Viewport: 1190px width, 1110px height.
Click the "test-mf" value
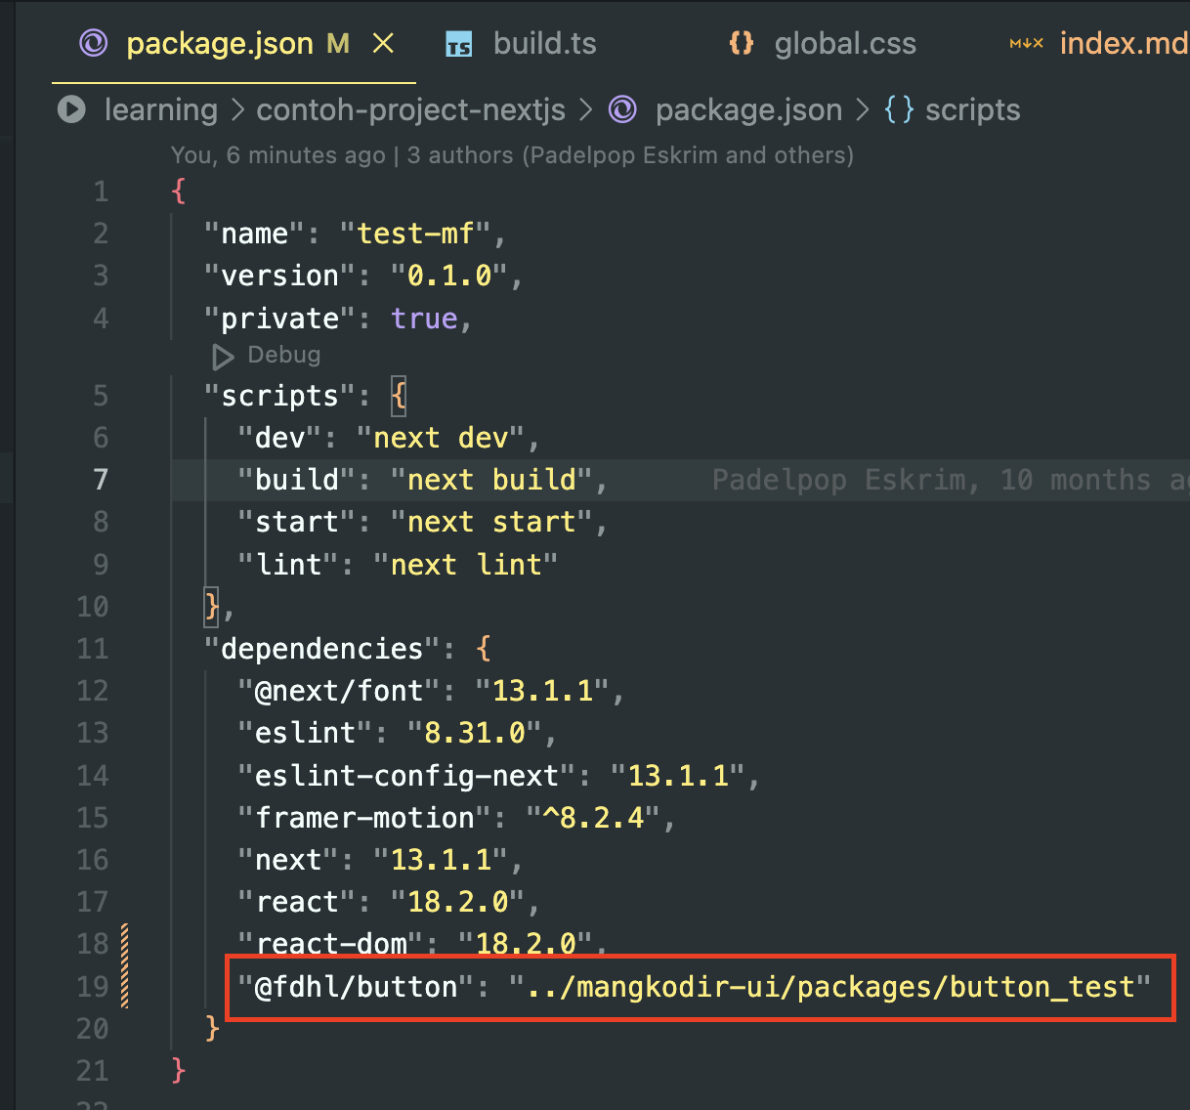pos(415,234)
